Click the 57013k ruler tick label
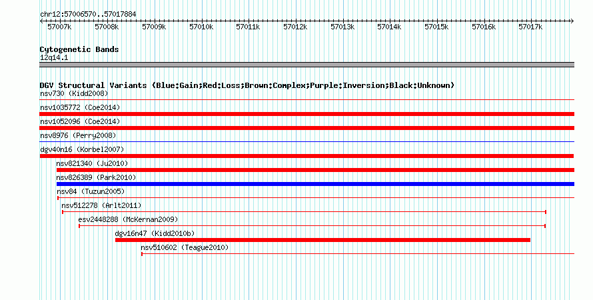The width and height of the screenshot is (593, 300). [x=342, y=27]
